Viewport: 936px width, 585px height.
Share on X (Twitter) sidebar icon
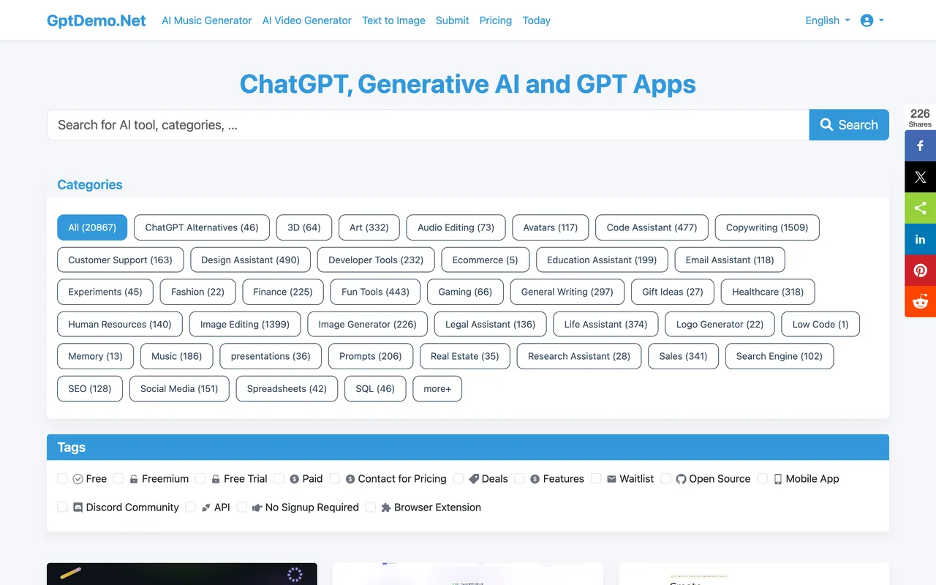click(921, 177)
